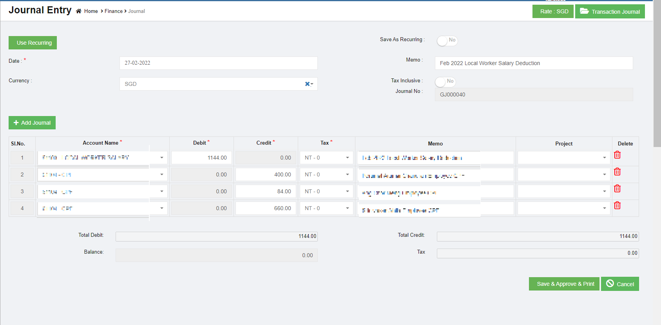Image resolution: width=661 pixels, height=325 pixels.
Task: Click the Date input field
Action: pyautogui.click(x=218, y=63)
